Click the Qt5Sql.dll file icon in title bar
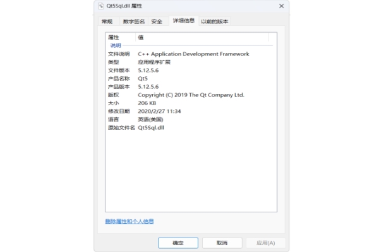This screenshot has height=252, width=379. coord(102,6)
